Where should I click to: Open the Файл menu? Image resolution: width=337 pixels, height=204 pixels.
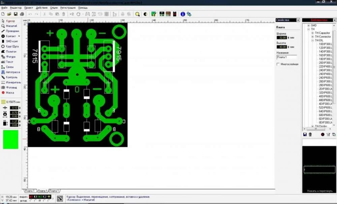coord(4,8)
